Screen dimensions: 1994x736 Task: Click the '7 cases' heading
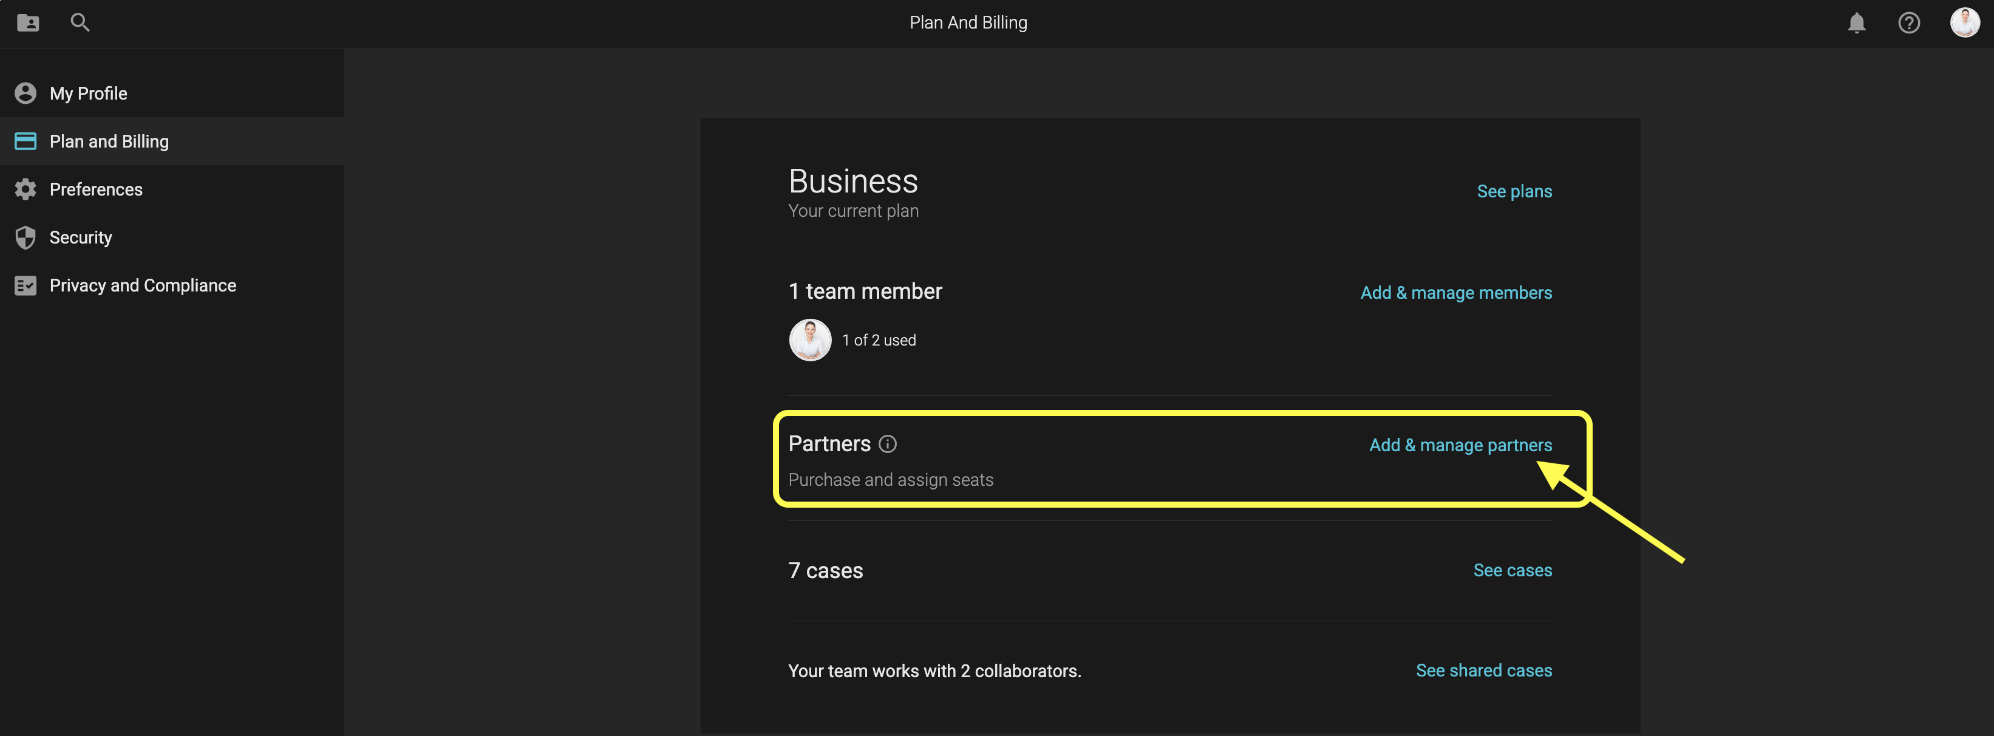(x=825, y=570)
